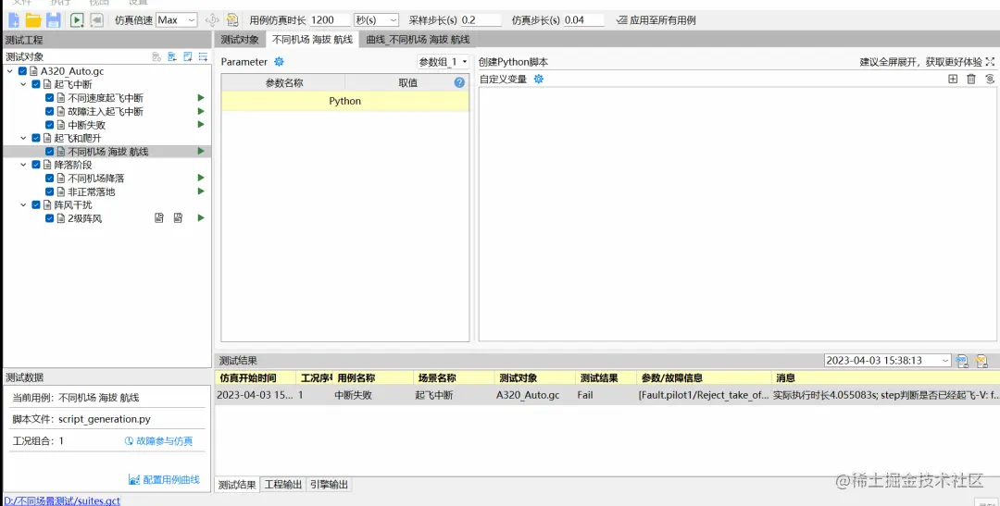This screenshot has height=506, width=1000.
Task: Click the rightmost icon beside the trash icon
Action: (990, 79)
